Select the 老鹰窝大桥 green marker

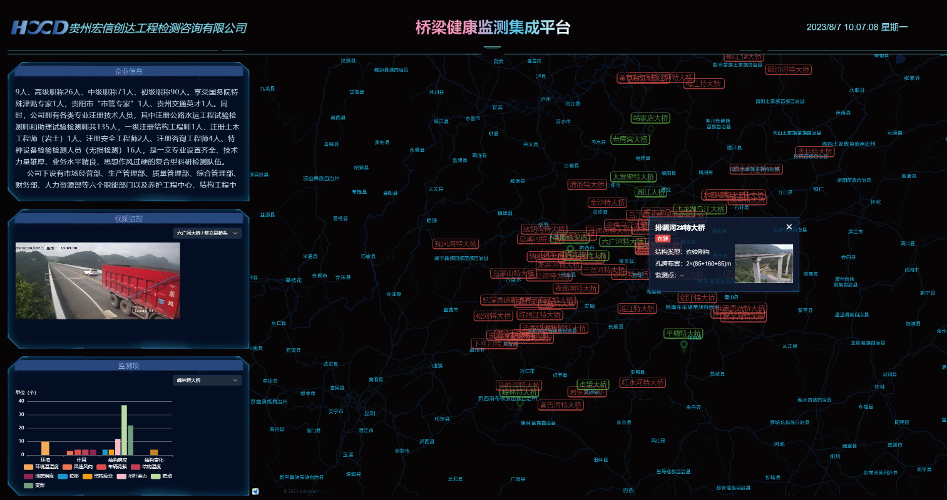(630, 139)
